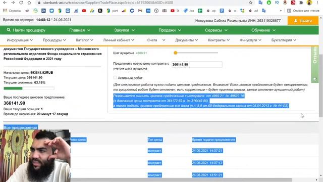
Task: Bookmark this page with the star icon
Action: tap(251, 3)
